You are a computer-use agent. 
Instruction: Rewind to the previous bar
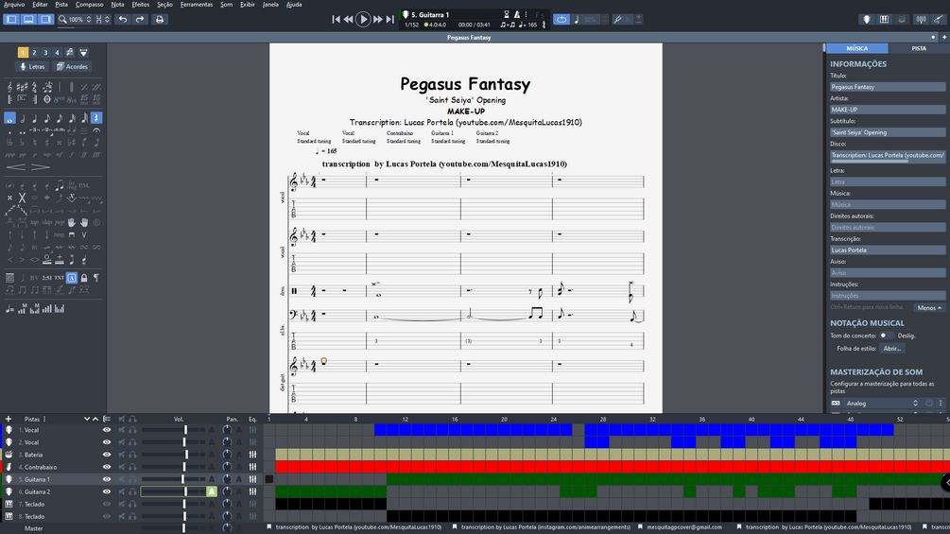pyautogui.click(x=349, y=19)
